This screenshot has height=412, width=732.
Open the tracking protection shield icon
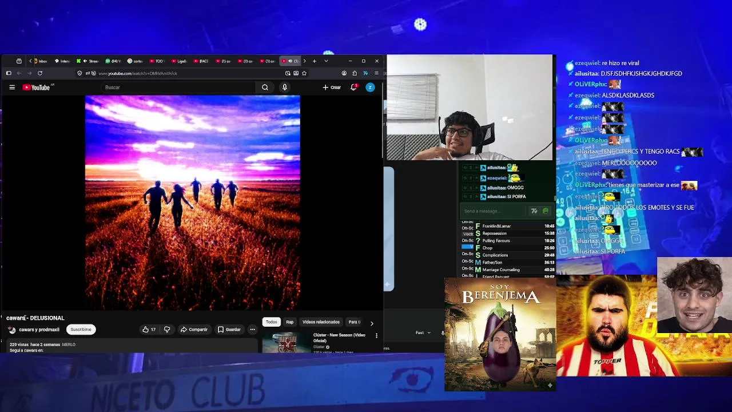pos(79,73)
